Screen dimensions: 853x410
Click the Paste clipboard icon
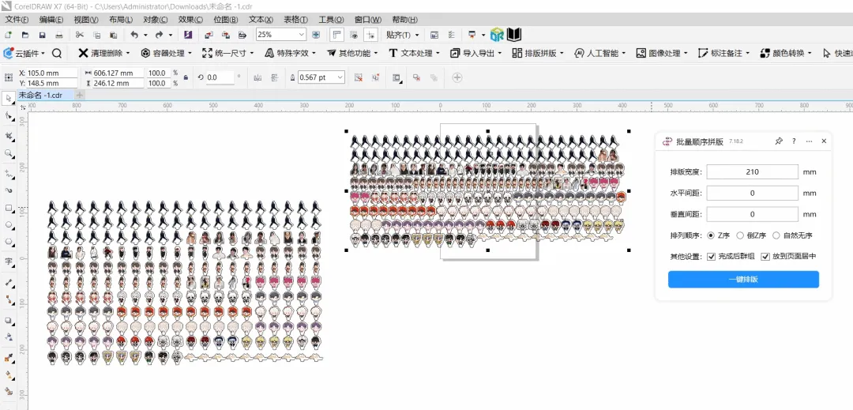point(113,35)
